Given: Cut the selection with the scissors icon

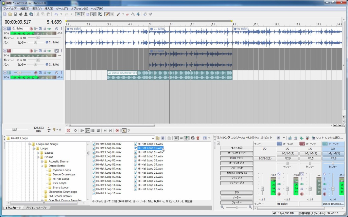Looking at the screenshot, I should point(38,14).
